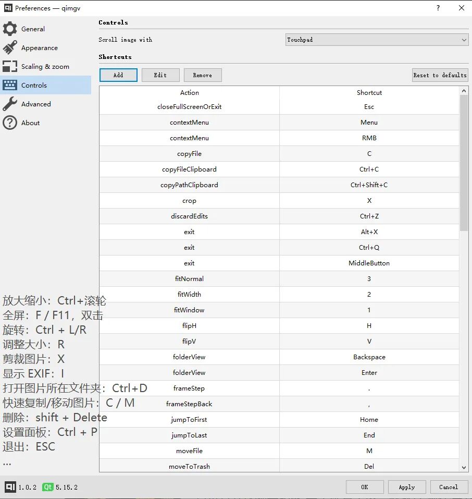472x499 pixels.
Task: Select the contextMenu row with Menu shortcut
Action: [279, 122]
